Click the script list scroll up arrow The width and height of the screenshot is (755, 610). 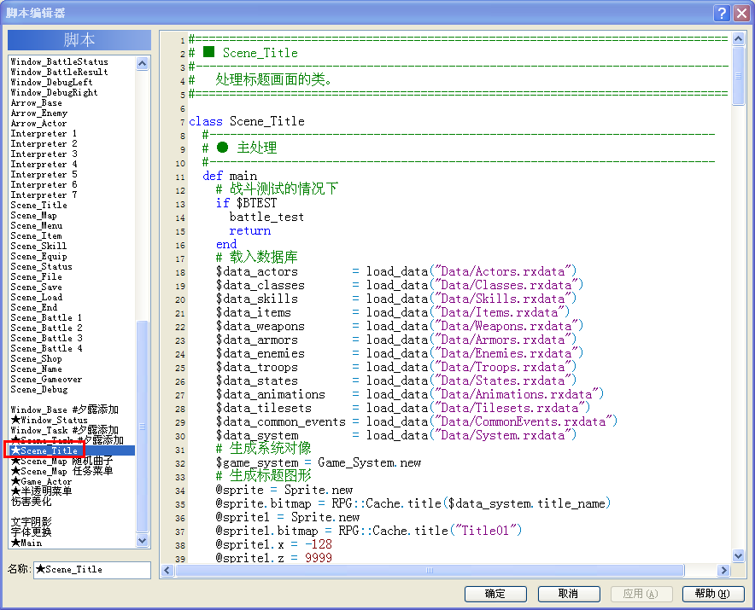click(142, 63)
